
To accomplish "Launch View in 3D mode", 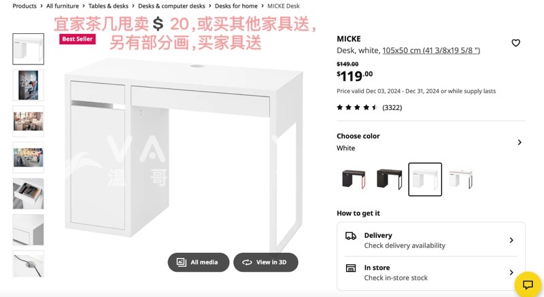I will pos(266,262).
